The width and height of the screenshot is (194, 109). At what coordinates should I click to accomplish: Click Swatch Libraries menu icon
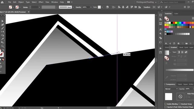coord(166,43)
